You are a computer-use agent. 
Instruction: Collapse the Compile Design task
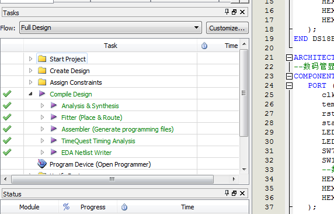(x=30, y=94)
